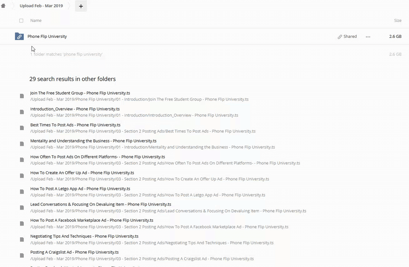Screen dimensions: 409x267
Task: Click the plus button to add new
Action: tap(81, 6)
